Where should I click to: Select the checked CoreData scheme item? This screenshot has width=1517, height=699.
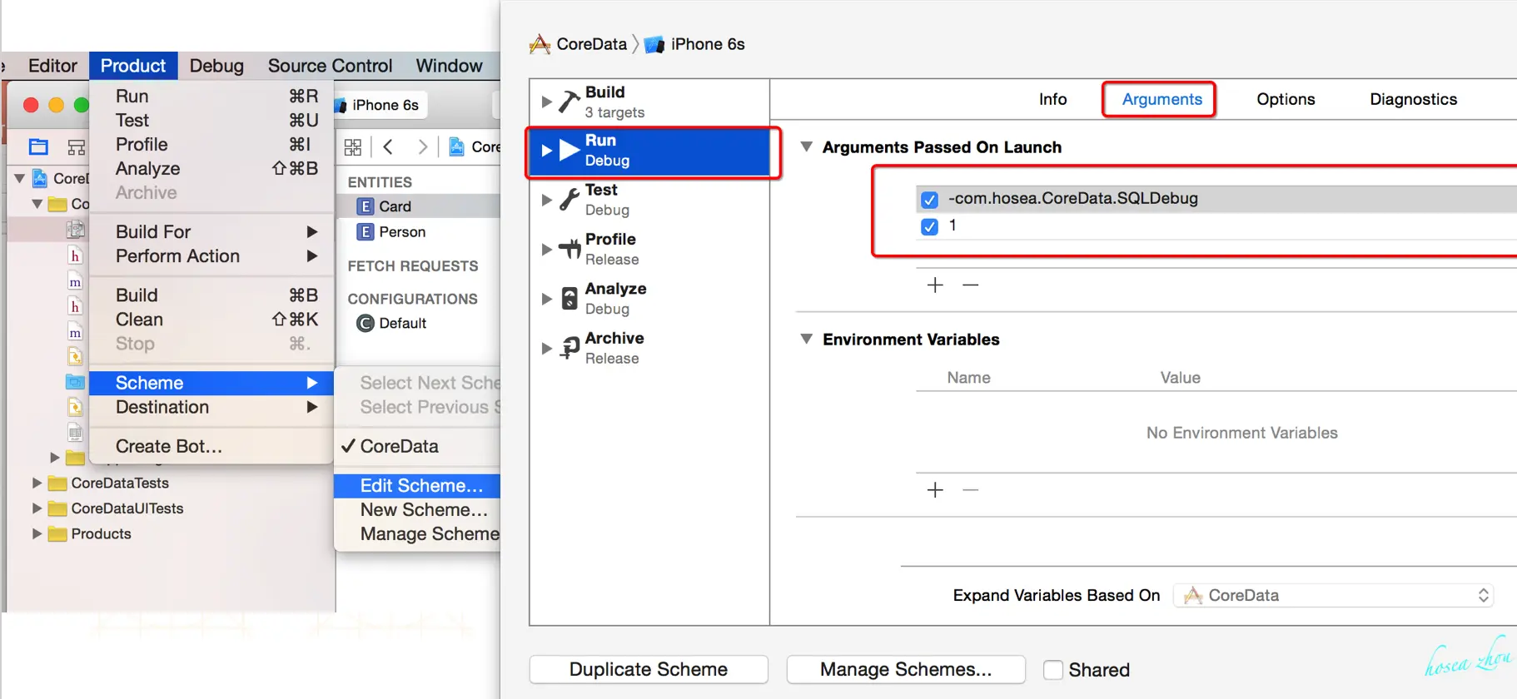coord(417,446)
